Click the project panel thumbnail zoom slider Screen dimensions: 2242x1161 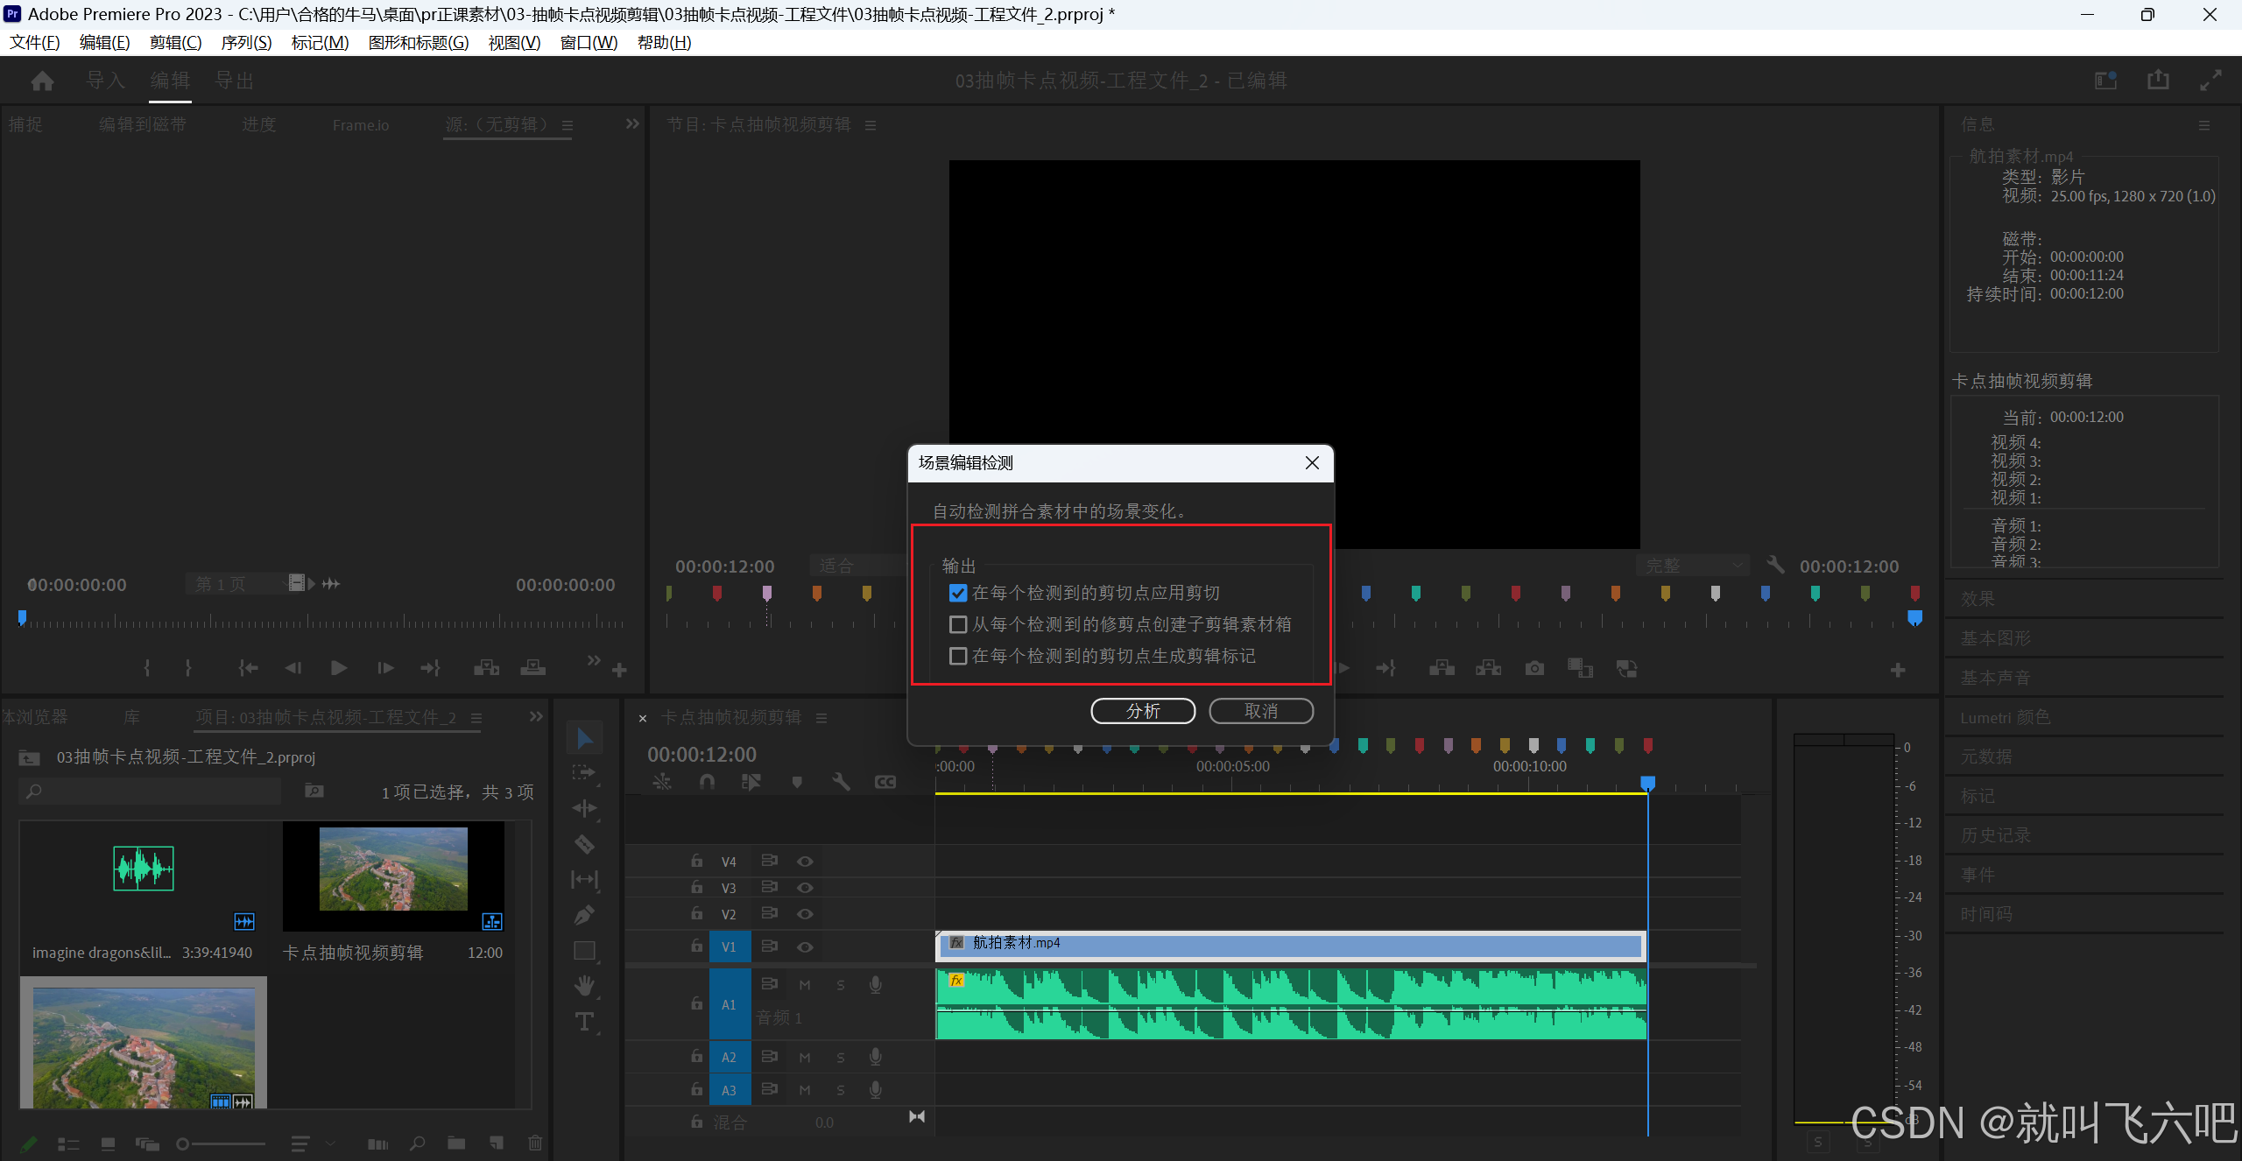click(183, 1143)
